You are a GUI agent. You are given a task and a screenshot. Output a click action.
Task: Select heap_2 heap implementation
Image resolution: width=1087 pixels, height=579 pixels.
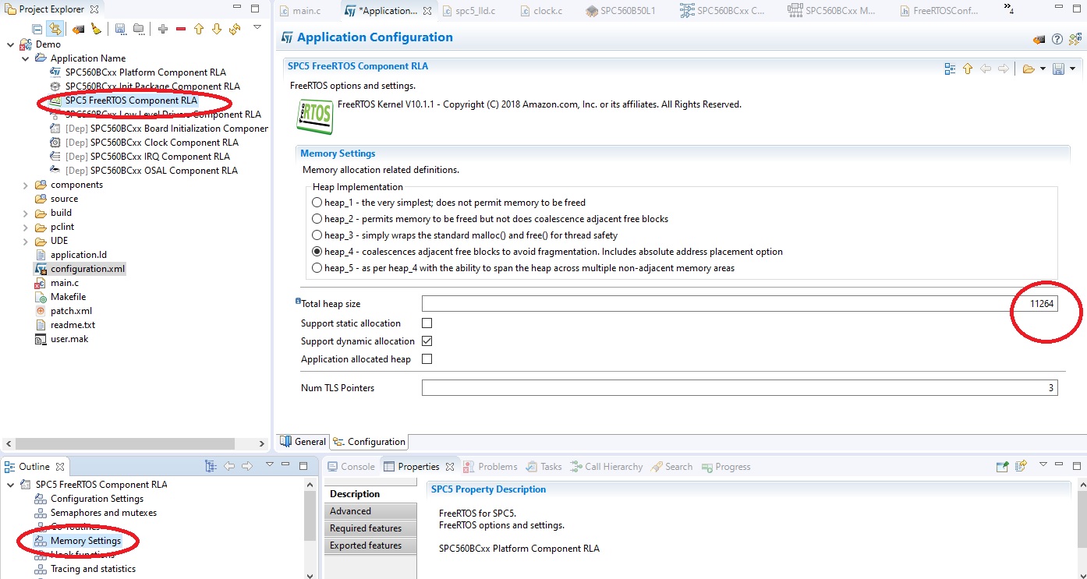pos(317,219)
